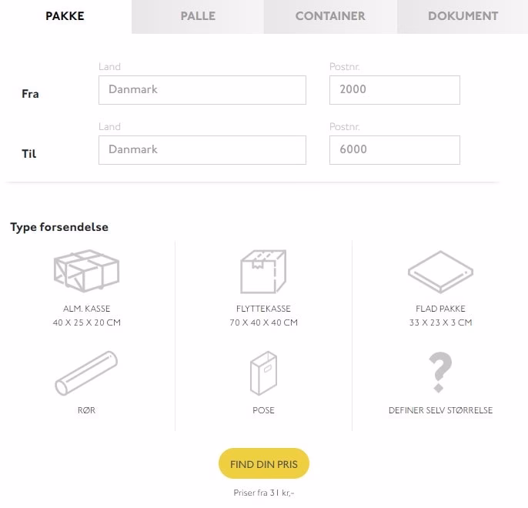
Task: Select the ALM. KASSE box icon
Action: click(x=86, y=271)
